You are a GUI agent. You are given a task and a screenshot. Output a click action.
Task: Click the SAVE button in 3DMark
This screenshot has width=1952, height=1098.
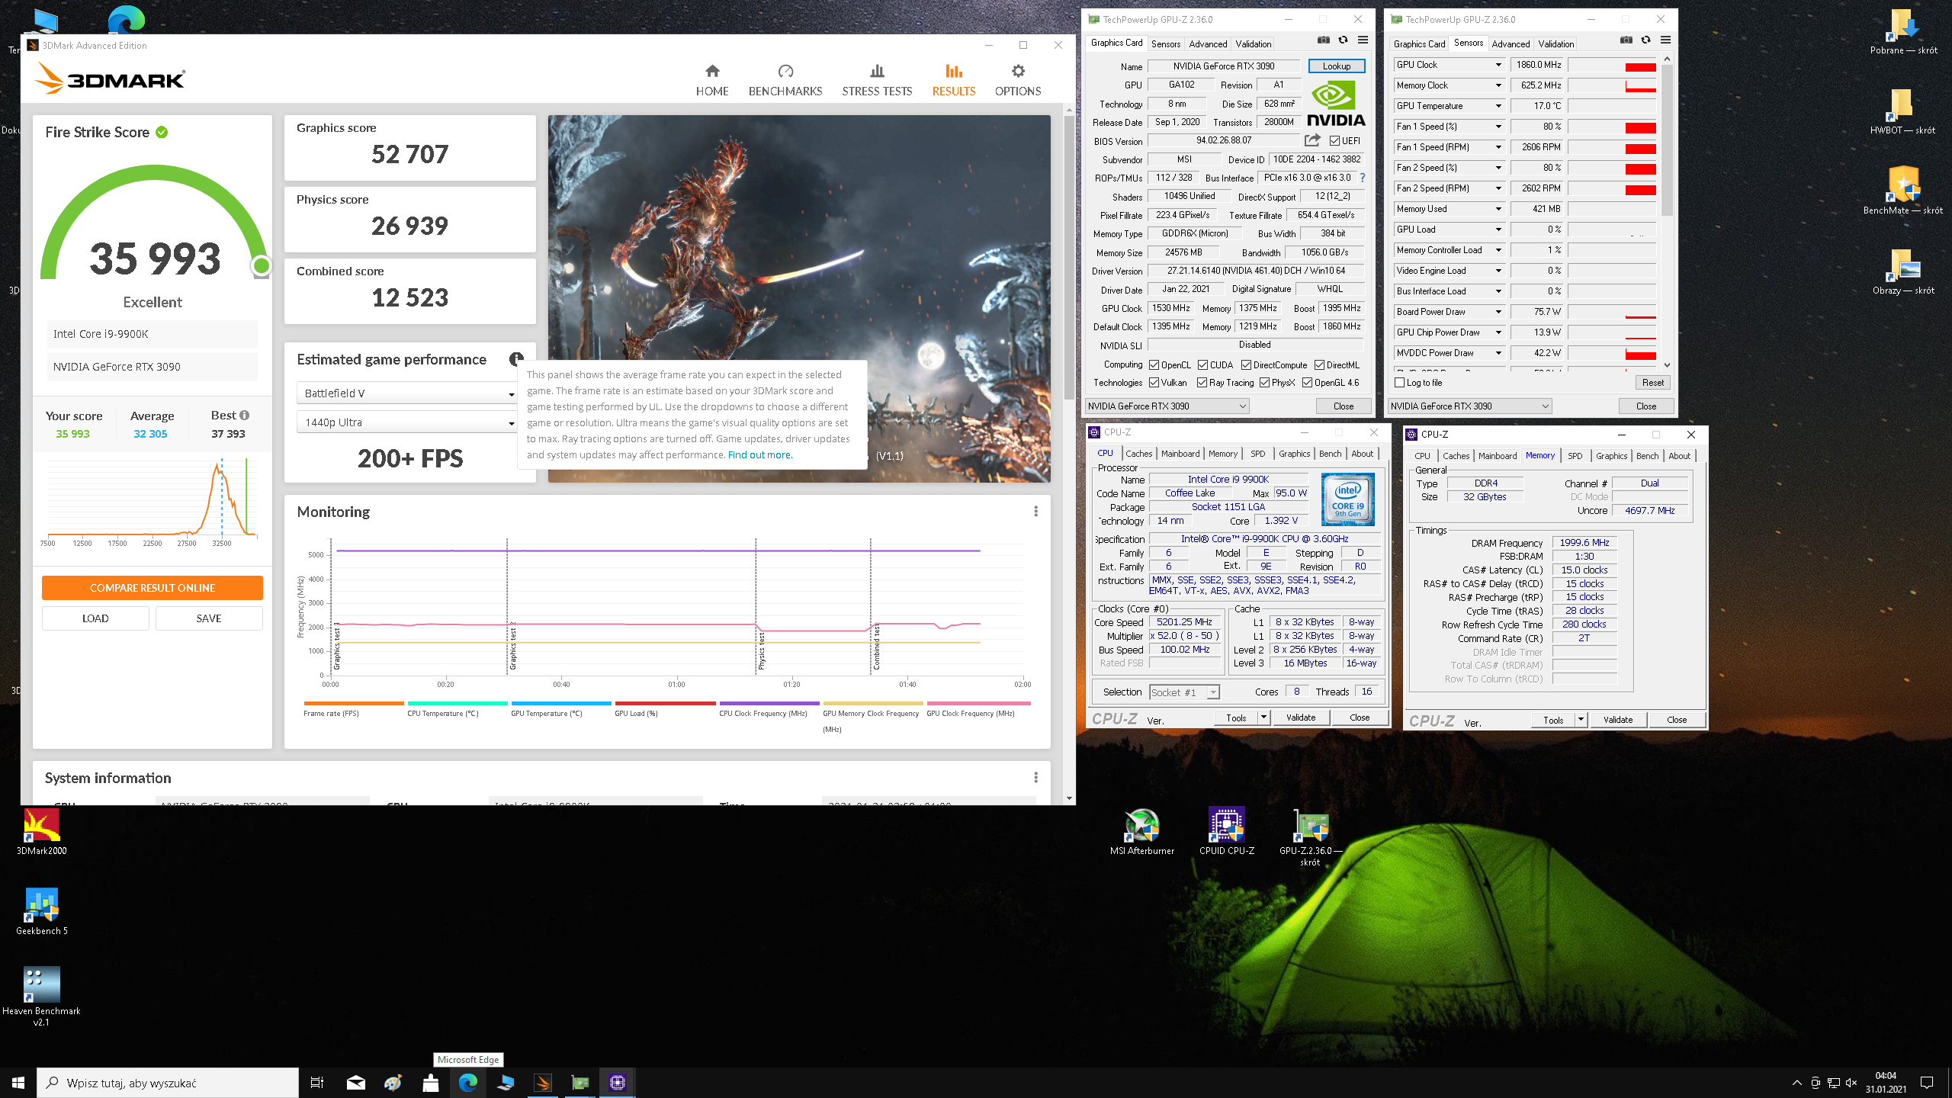(209, 618)
